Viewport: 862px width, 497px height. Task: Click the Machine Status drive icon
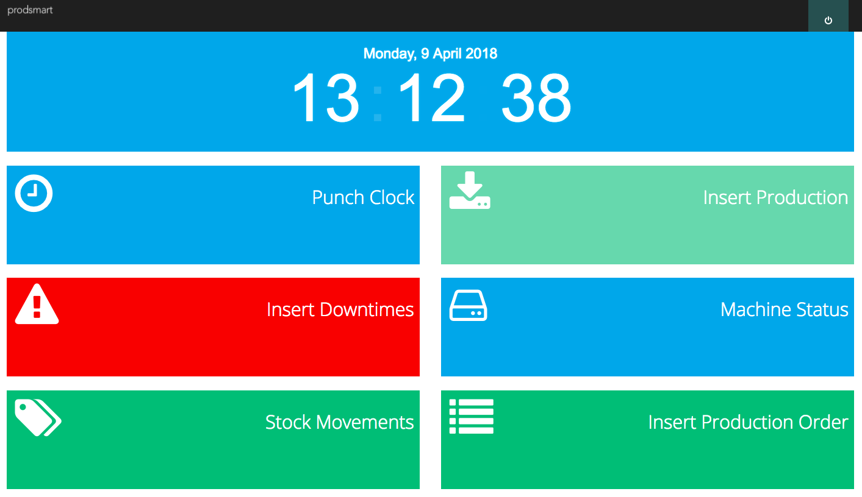[x=468, y=306]
